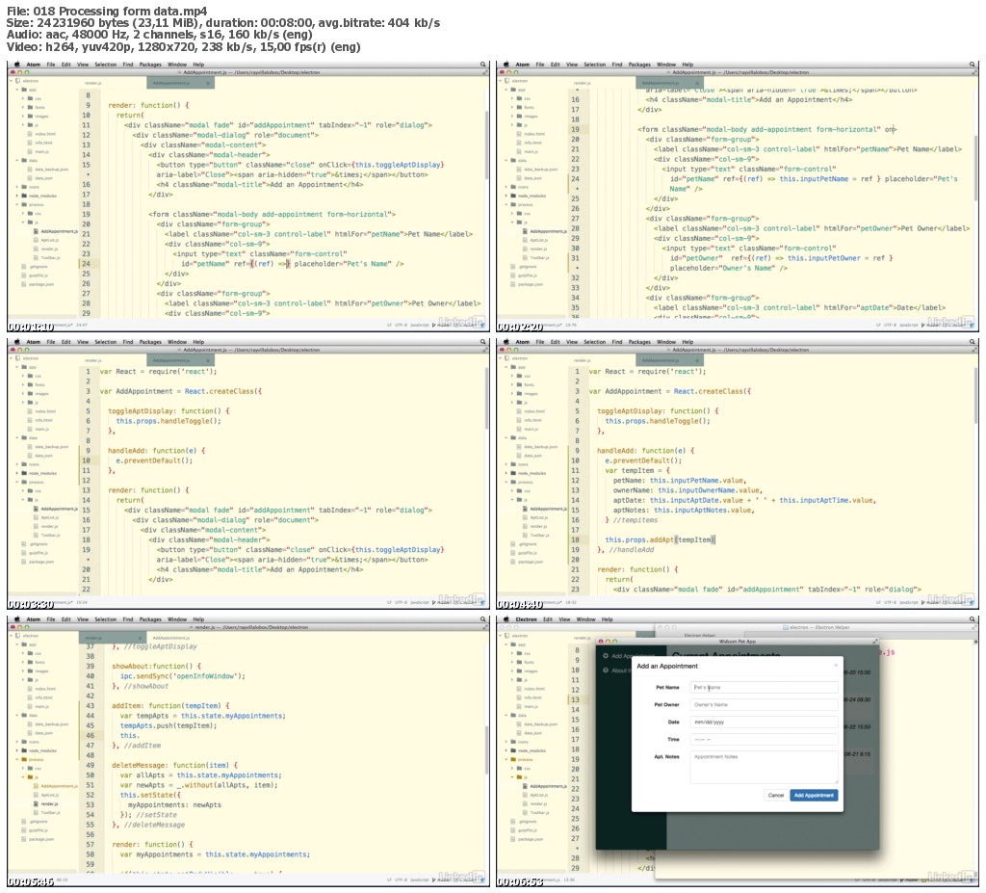Open Spotlight search icon in 00:01:10 frame

coord(483,65)
